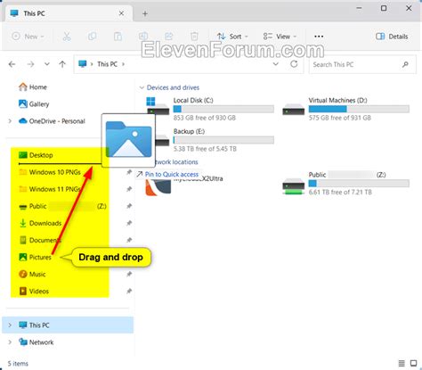Open recent locations dropdown arrow
This screenshot has width=422, height=370.
[47, 64]
